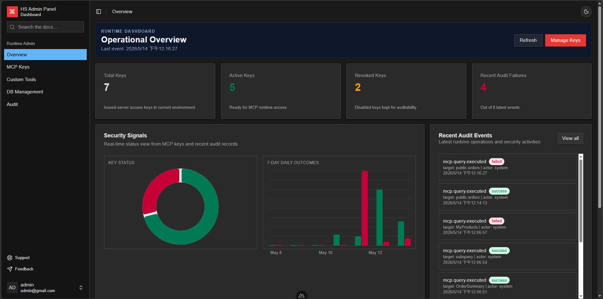Open Support via the lifebuoy icon
The width and height of the screenshot is (603, 299).
click(x=10, y=258)
